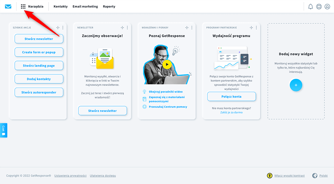Open Obejrzyj poradniki wideo link

pos(166,92)
